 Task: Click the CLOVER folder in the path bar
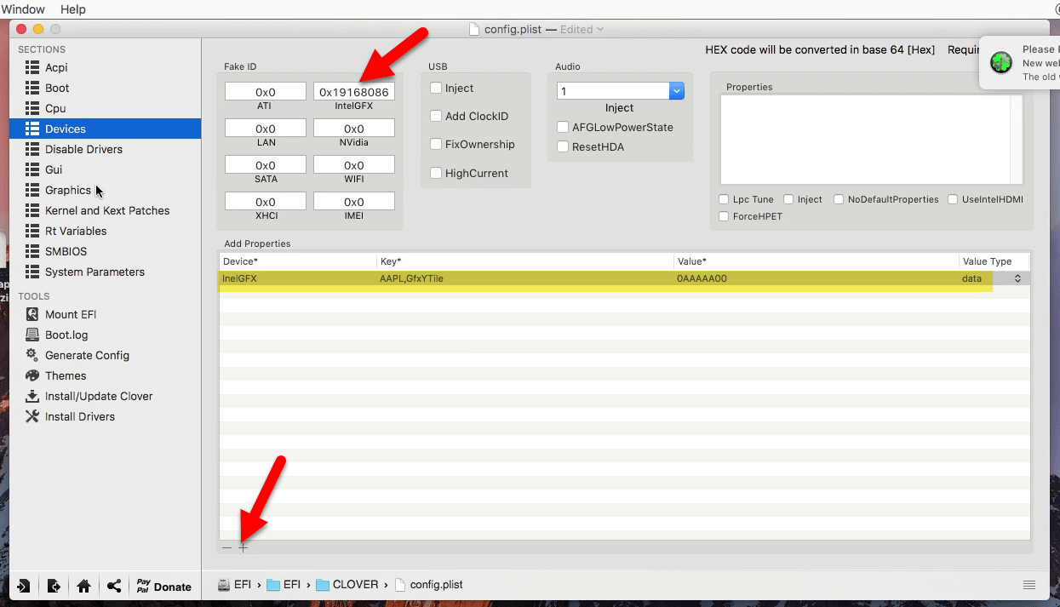click(x=347, y=585)
